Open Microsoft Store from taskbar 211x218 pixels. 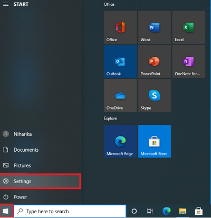pyautogui.click(x=199, y=211)
